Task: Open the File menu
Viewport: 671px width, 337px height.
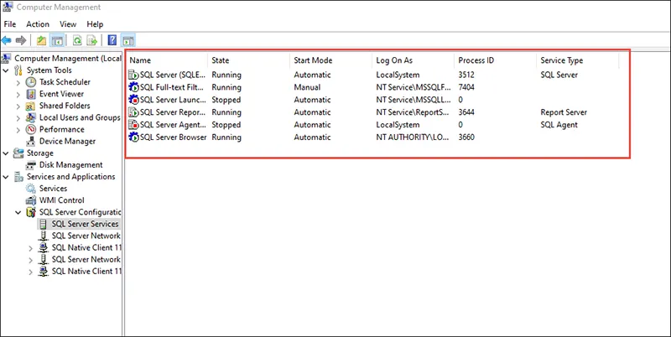Action: pos(10,24)
